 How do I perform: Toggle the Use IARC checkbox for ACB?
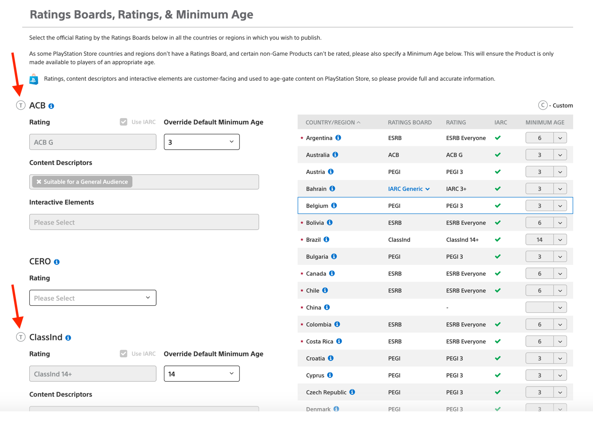pos(124,122)
